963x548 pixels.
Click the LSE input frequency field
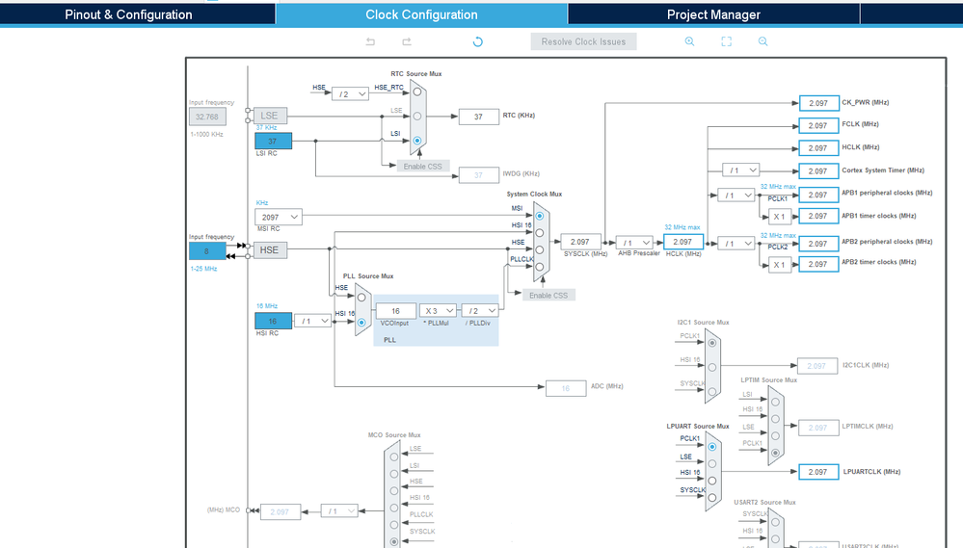pos(207,117)
